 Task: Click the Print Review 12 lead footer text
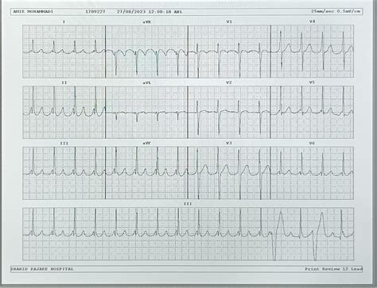(333, 269)
